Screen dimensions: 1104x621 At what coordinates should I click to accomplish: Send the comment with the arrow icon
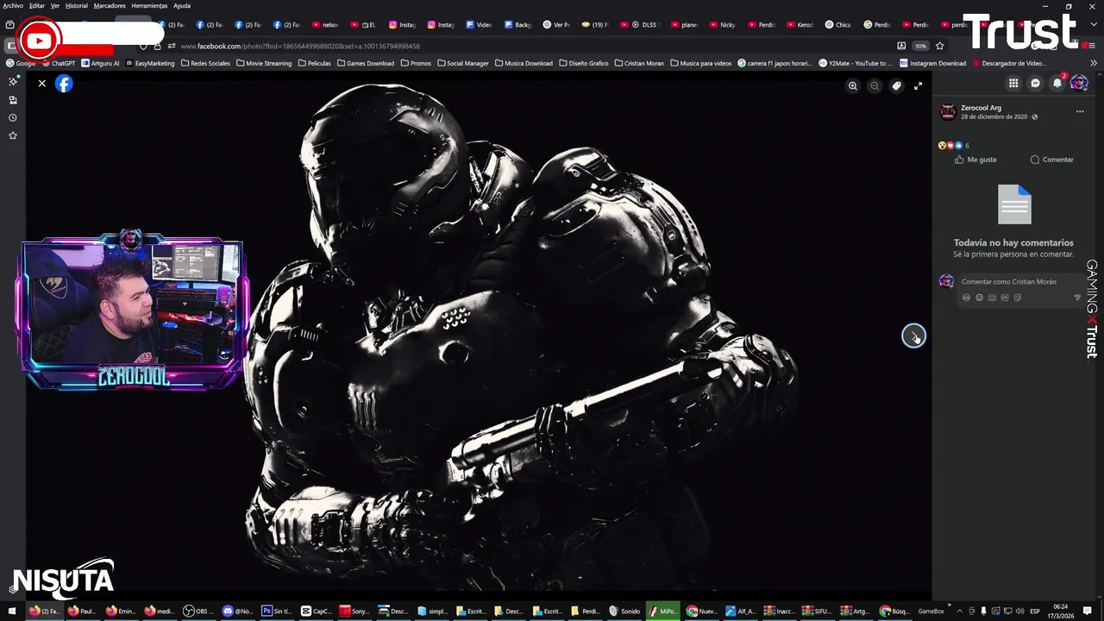pyautogui.click(x=1076, y=298)
